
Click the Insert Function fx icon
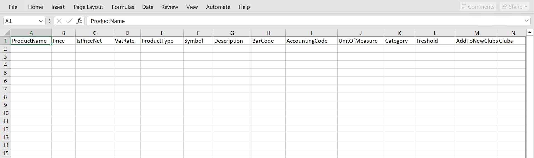(79, 21)
